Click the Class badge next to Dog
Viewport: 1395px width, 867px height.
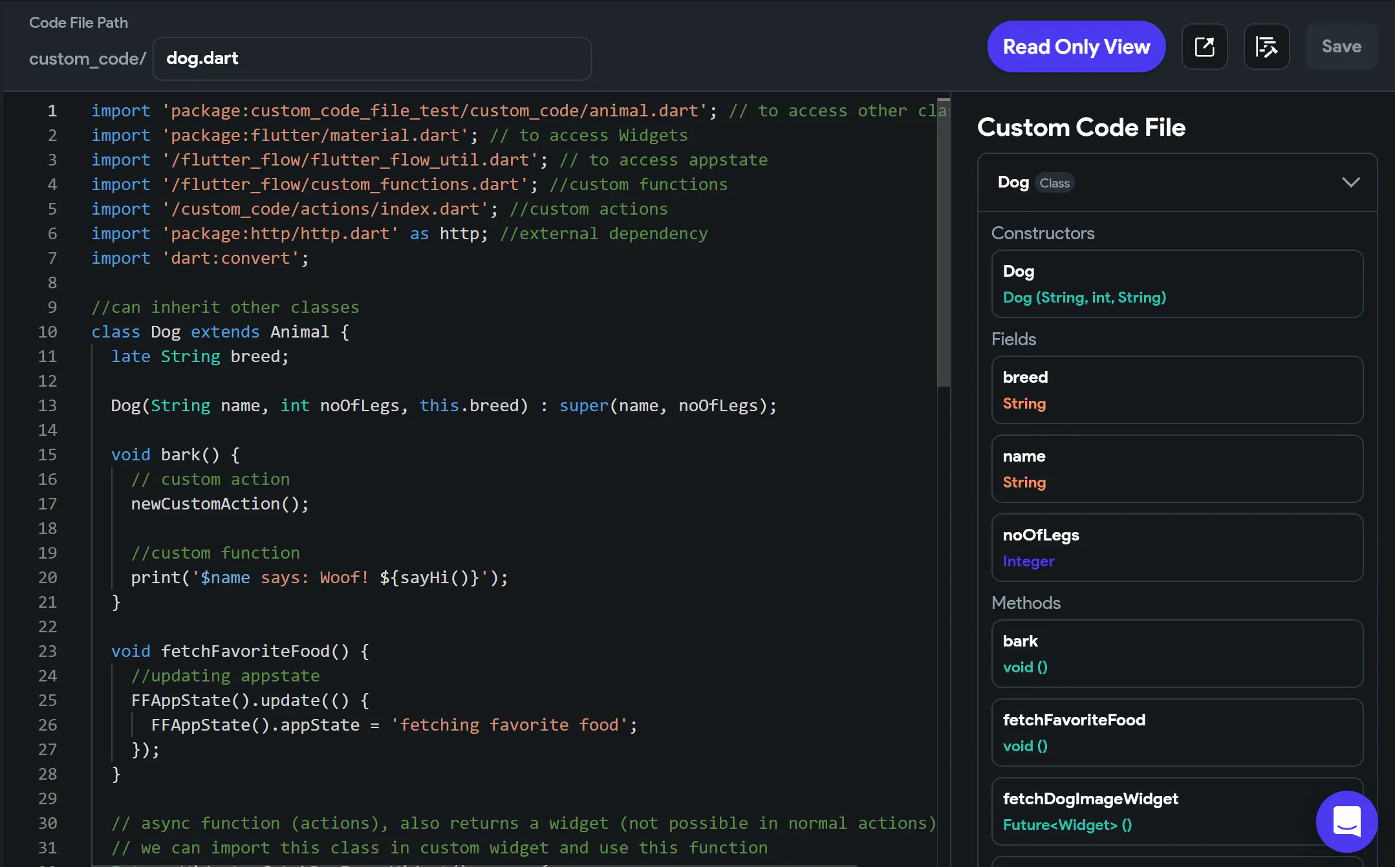(1054, 183)
